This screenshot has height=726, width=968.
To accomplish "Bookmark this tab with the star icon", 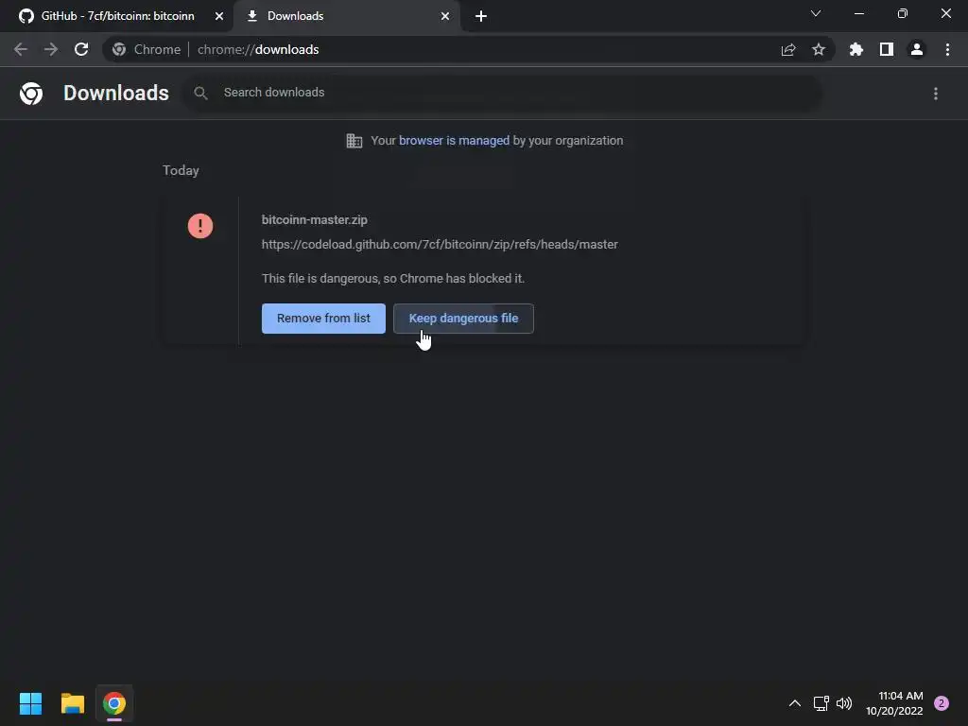I will pyautogui.click(x=819, y=49).
